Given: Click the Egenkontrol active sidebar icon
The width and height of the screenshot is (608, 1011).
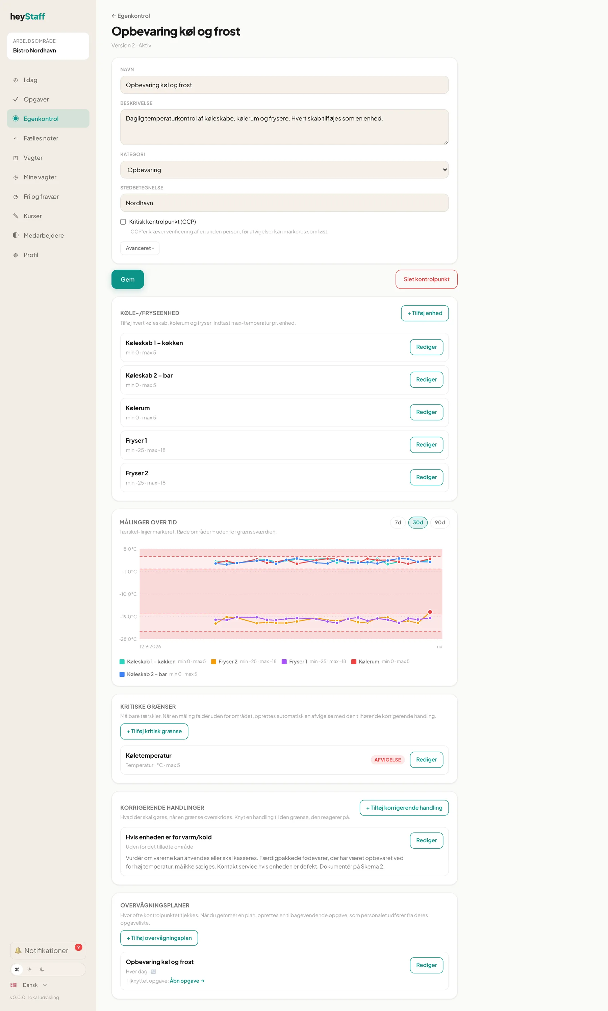Looking at the screenshot, I should tap(16, 118).
